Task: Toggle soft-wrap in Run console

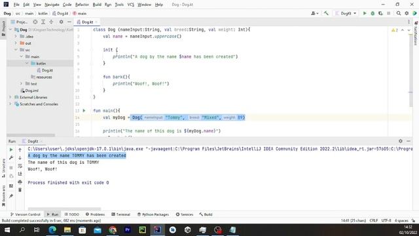Action: point(20,166)
